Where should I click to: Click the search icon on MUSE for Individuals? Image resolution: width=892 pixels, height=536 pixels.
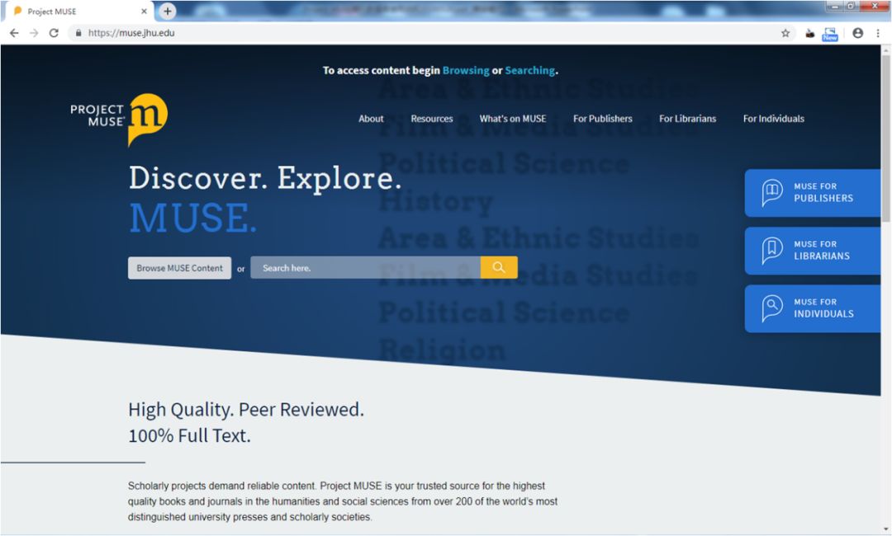pos(772,308)
